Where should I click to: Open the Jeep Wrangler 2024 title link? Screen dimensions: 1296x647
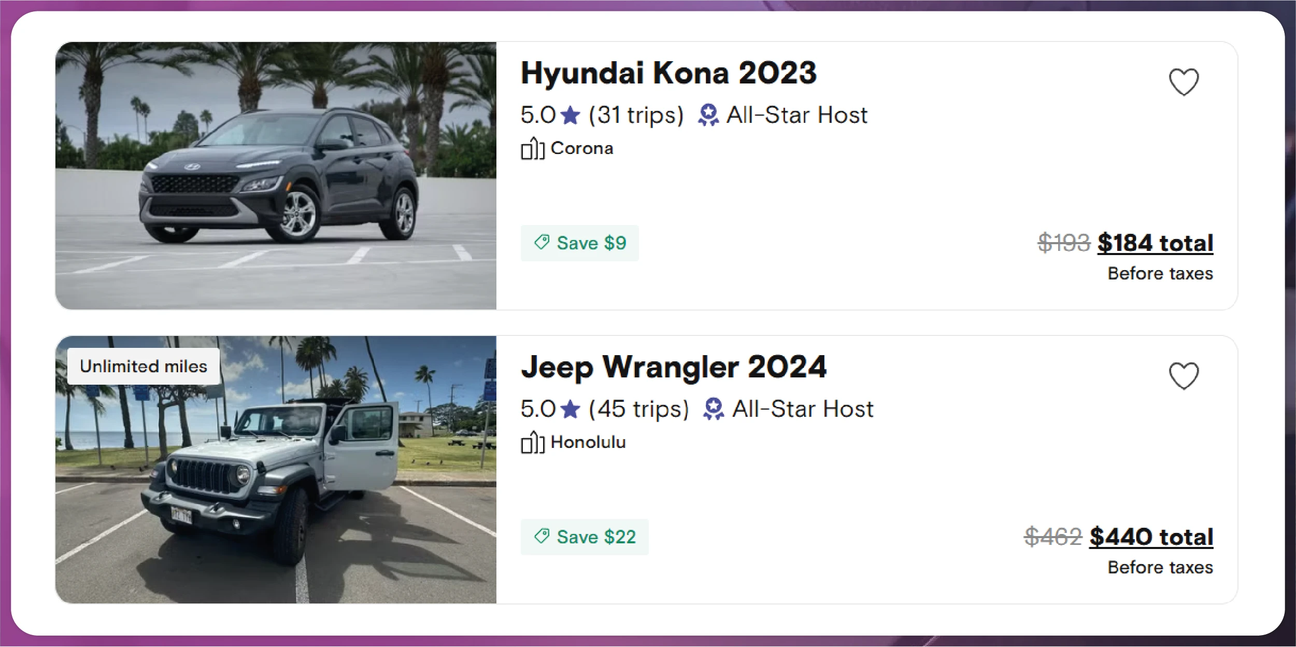click(x=673, y=367)
